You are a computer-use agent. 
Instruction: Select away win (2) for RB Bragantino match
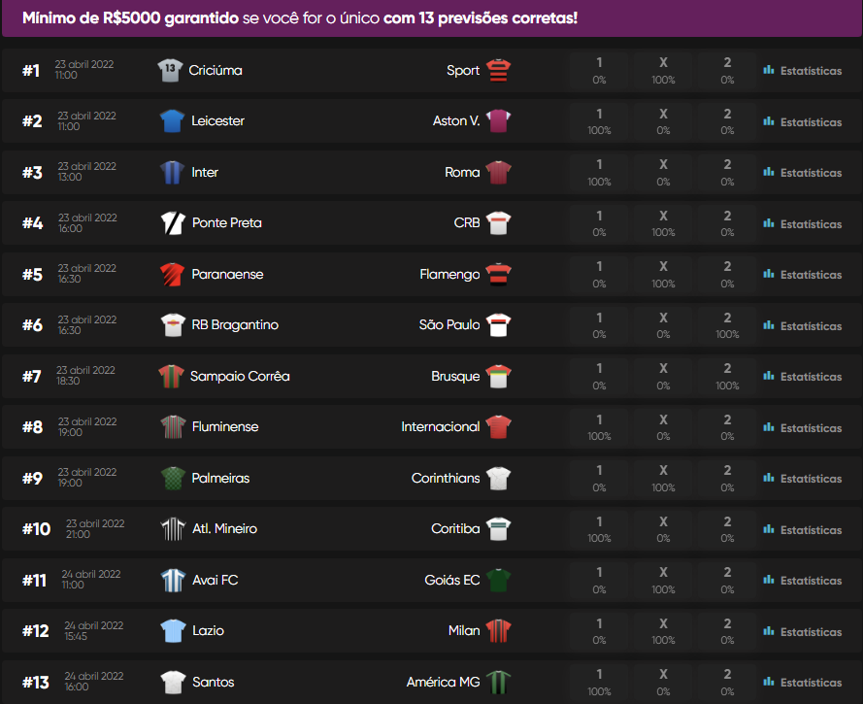pos(727,325)
